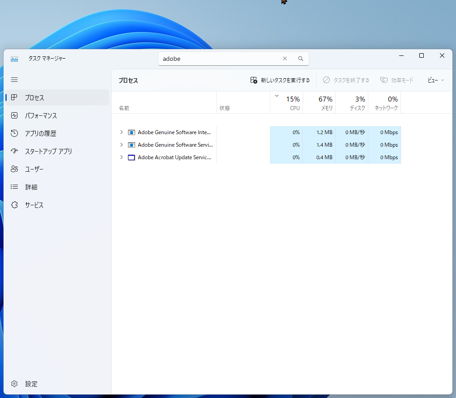Click タスクを終了する button label

[351, 80]
